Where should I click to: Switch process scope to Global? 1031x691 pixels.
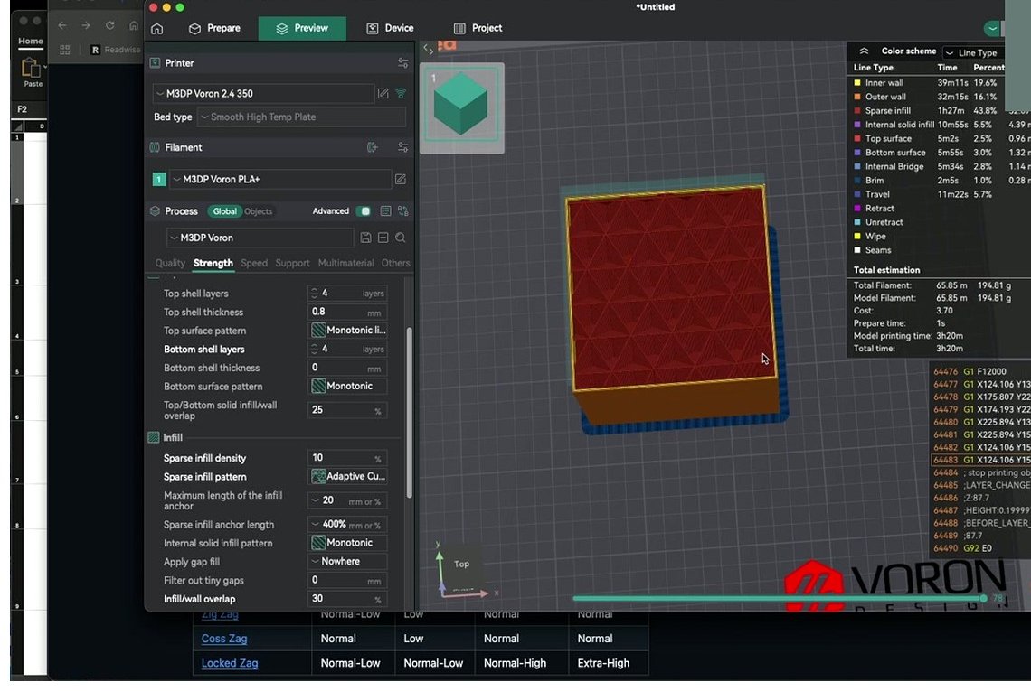coord(224,210)
